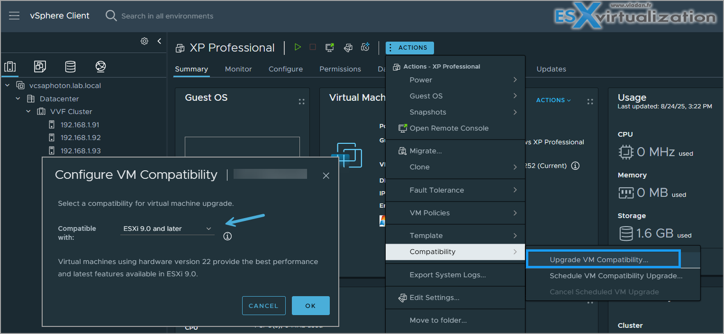Click the blue ACTIONS button
Image resolution: width=724 pixels, height=334 pixels.
pyautogui.click(x=409, y=48)
